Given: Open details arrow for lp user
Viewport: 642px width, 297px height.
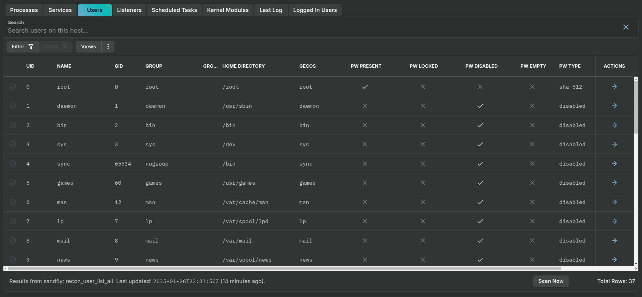Looking at the screenshot, I should pyautogui.click(x=614, y=221).
